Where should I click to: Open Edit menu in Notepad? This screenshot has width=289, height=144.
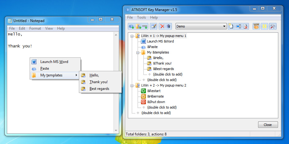pyautogui.click(x=22, y=28)
